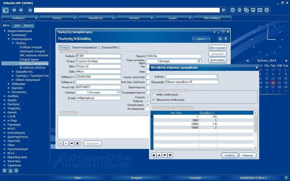Image resolution: width=290 pixels, height=181 pixels.
Task: Jump to last record in commission dialog
Action: [x=170, y=155]
